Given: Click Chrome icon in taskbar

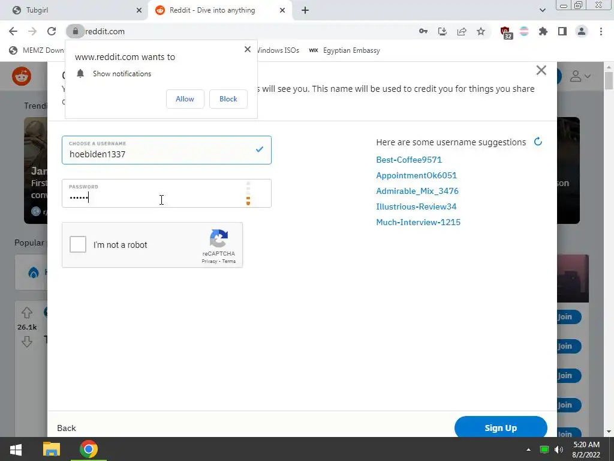Looking at the screenshot, I should point(89,449).
